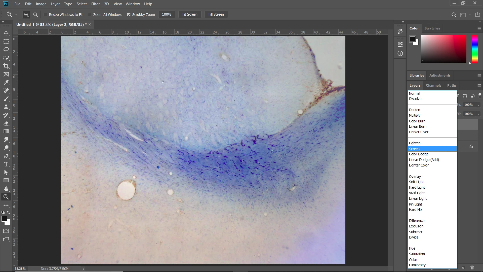Click the rainbow hue slider strip
483x272 pixels.
(474, 49)
